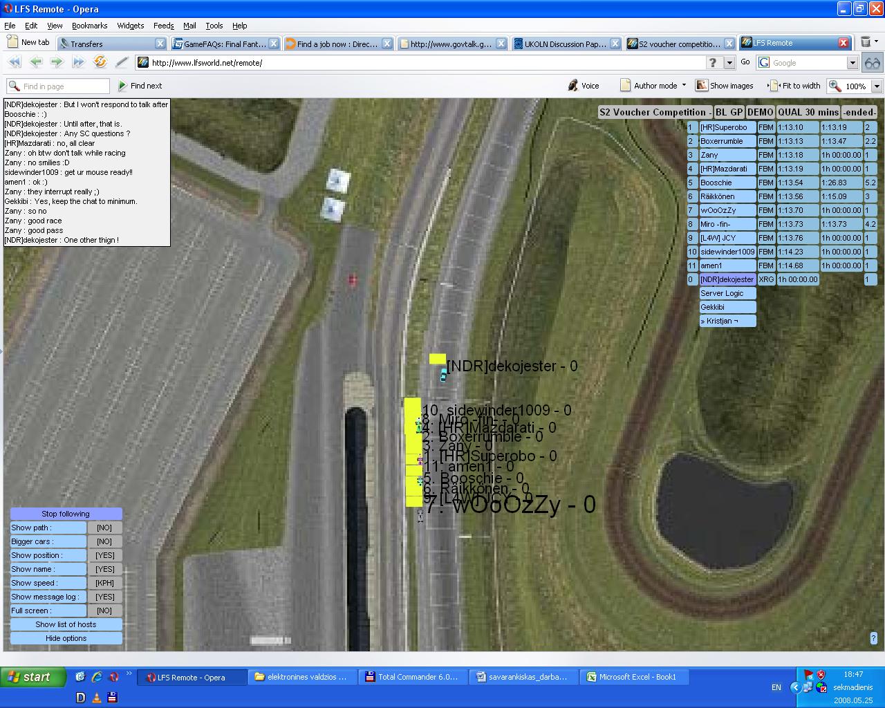Image resolution: width=885 pixels, height=708 pixels.
Task: Click the green Forward arrow
Action: 57,62
